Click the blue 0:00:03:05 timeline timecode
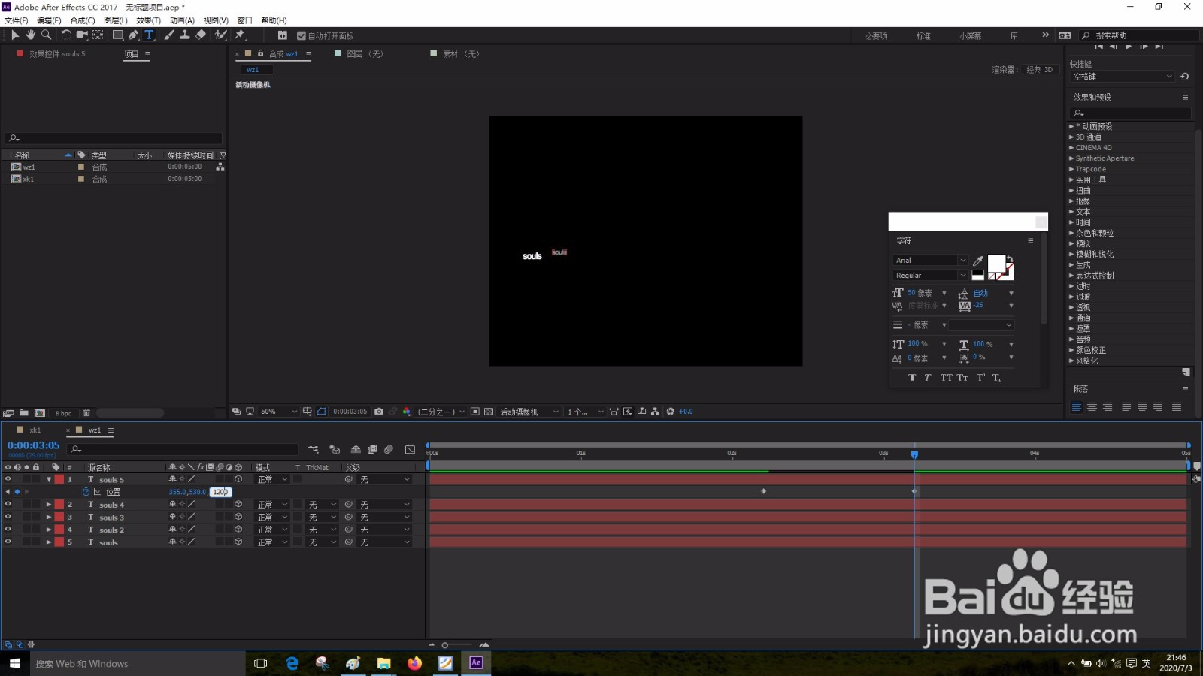This screenshot has height=676, width=1203. click(x=33, y=445)
